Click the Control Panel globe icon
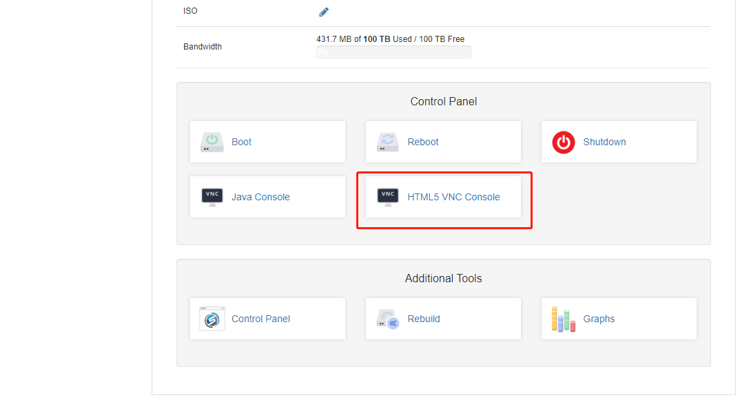The image size is (749, 413). pyautogui.click(x=212, y=318)
